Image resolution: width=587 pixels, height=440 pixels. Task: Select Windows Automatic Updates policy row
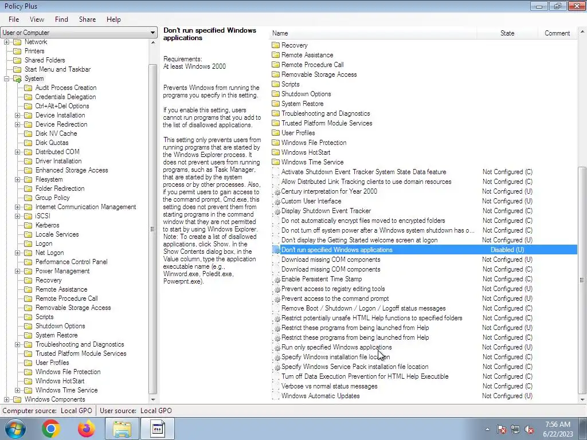click(x=424, y=396)
